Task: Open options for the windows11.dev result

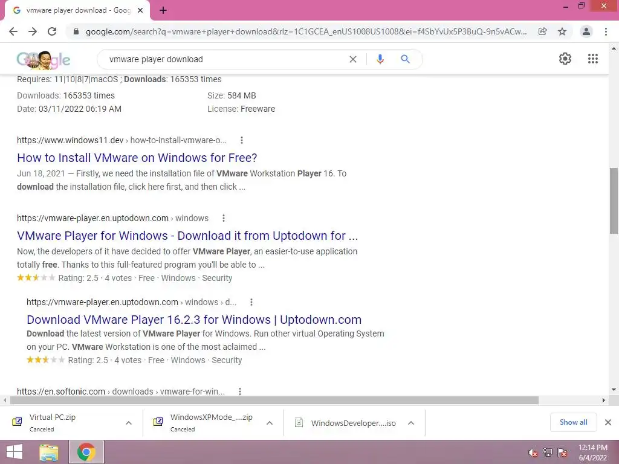Action: 242,140
